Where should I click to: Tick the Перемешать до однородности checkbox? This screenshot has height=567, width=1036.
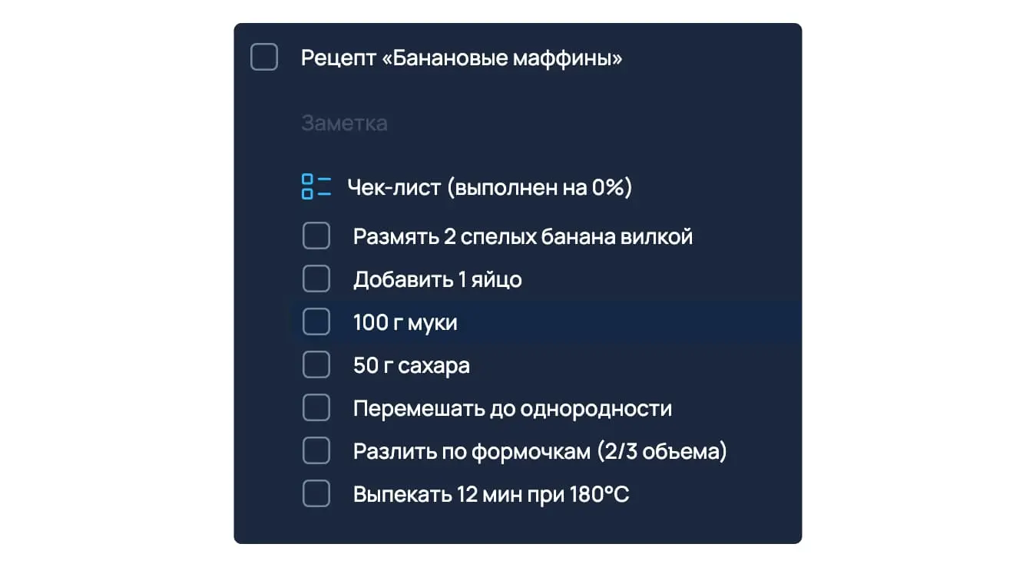click(316, 408)
